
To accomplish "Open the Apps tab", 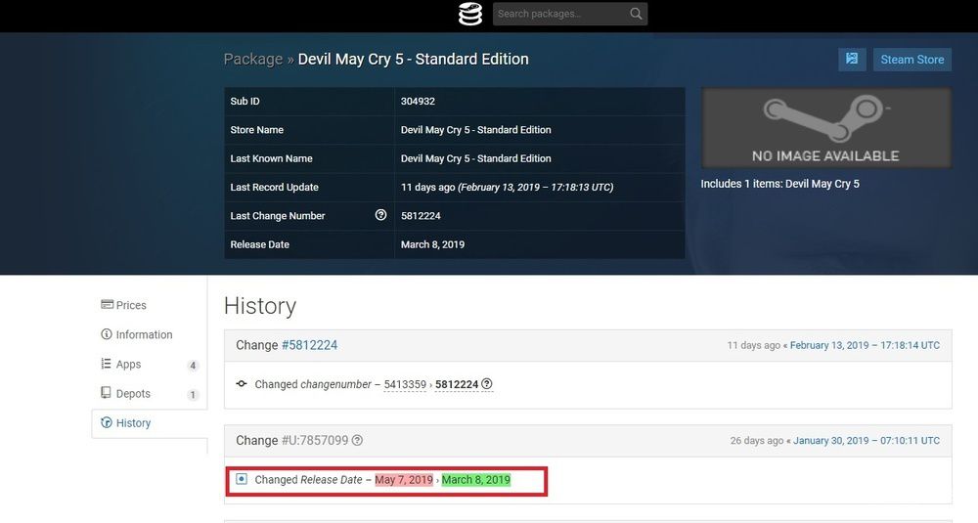I will 149,364.
